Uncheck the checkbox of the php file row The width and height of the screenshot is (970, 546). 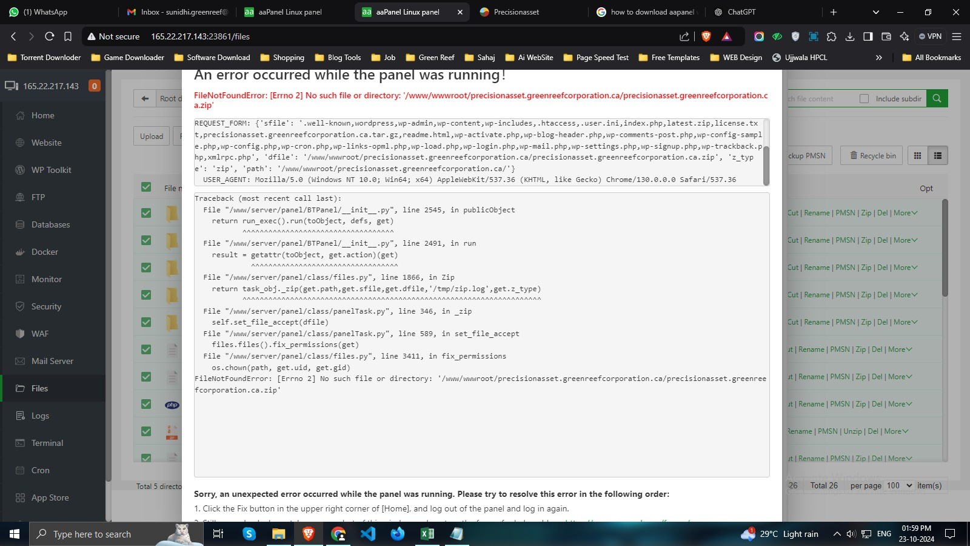(146, 404)
